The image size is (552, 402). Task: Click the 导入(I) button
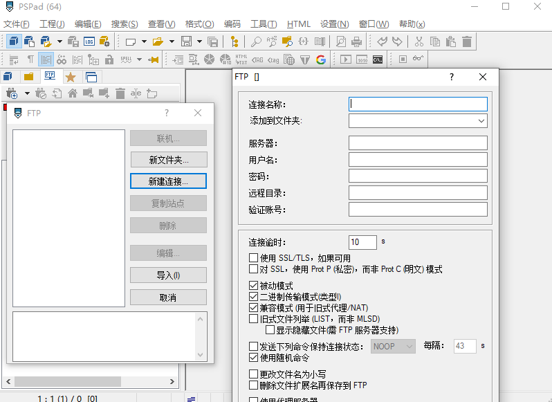(x=168, y=275)
